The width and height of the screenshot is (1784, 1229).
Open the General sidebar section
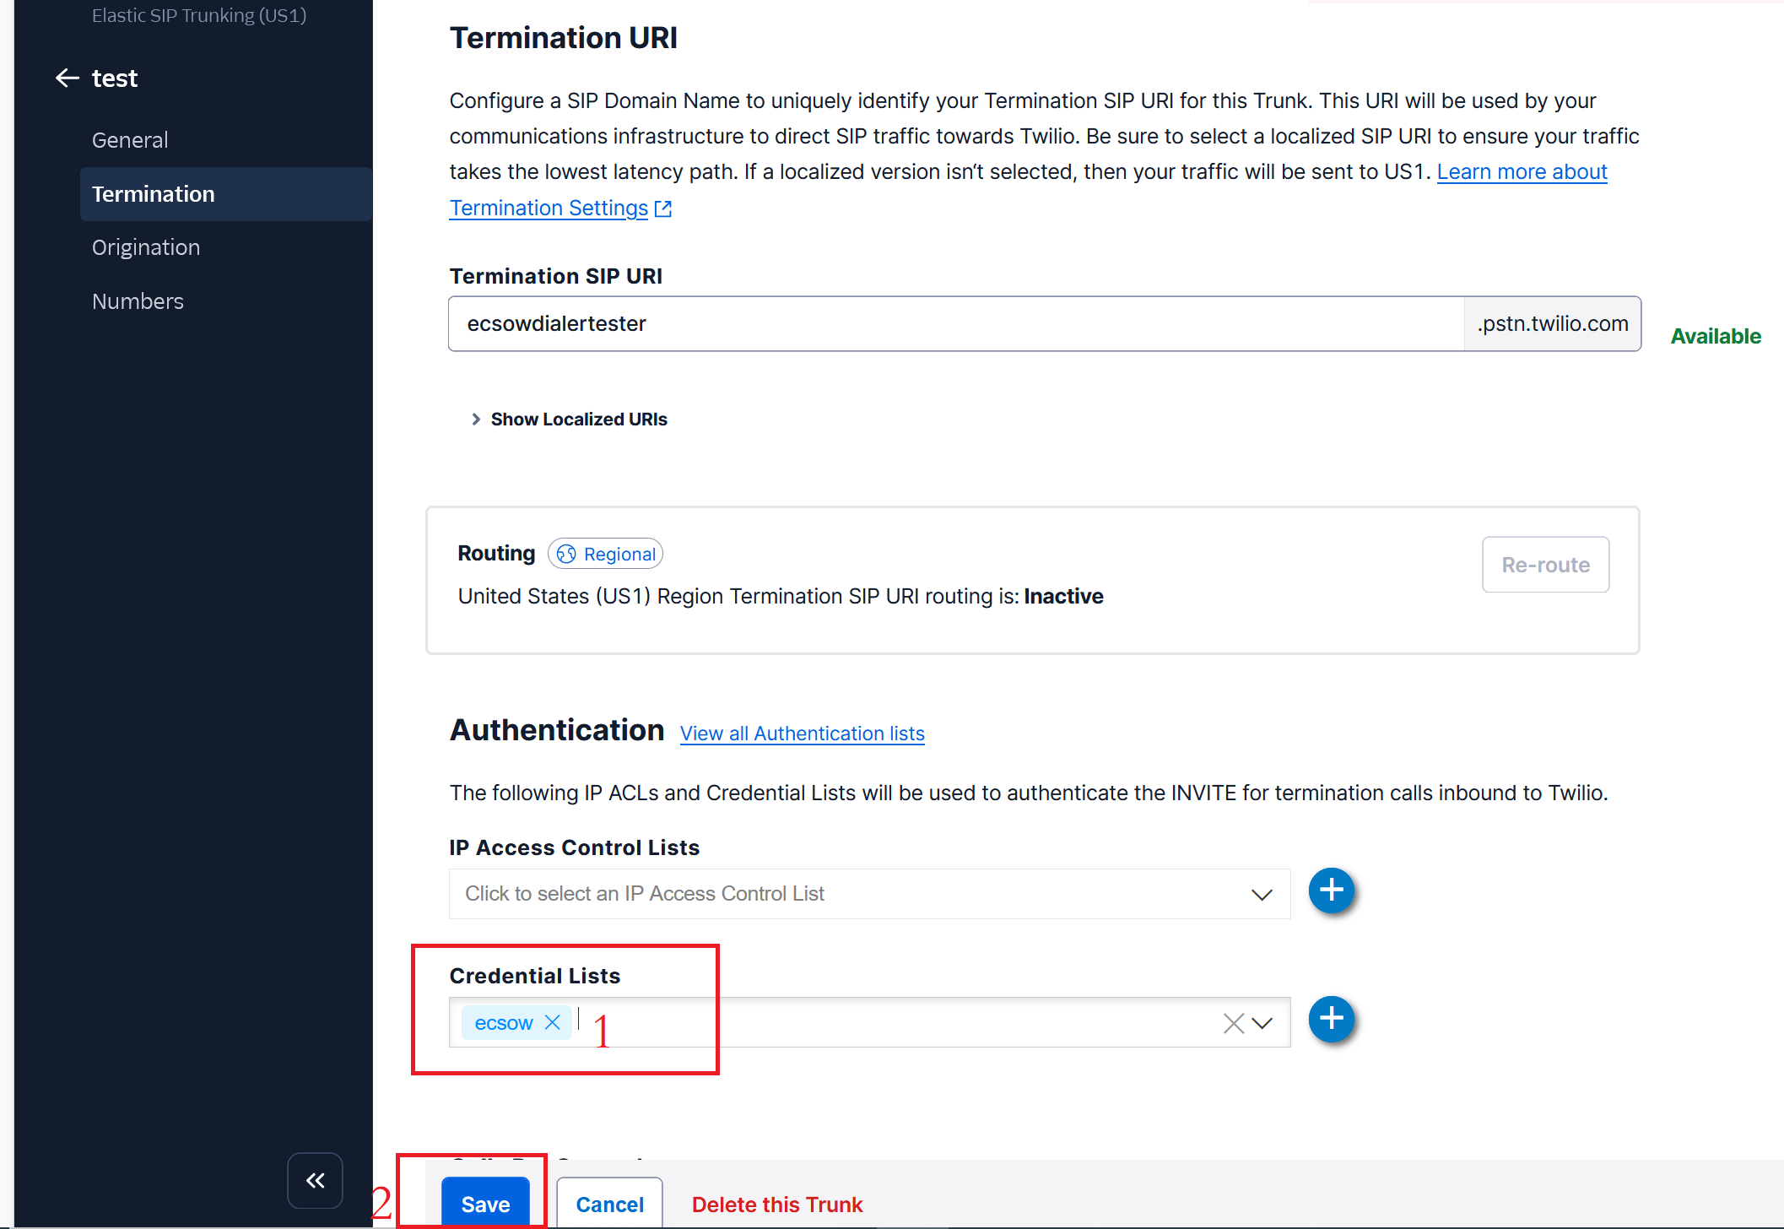click(130, 140)
